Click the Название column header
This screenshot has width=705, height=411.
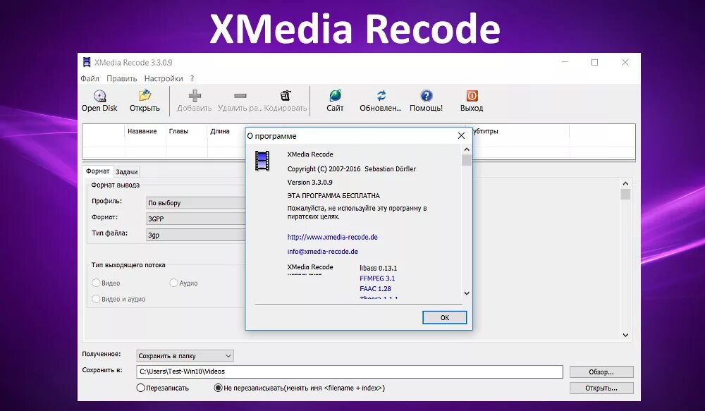click(x=142, y=131)
